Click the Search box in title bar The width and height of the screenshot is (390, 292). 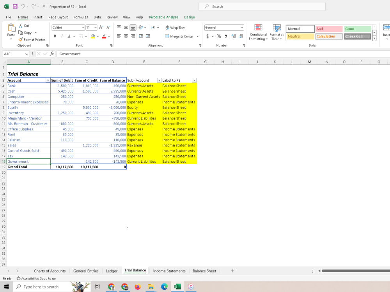(262, 7)
